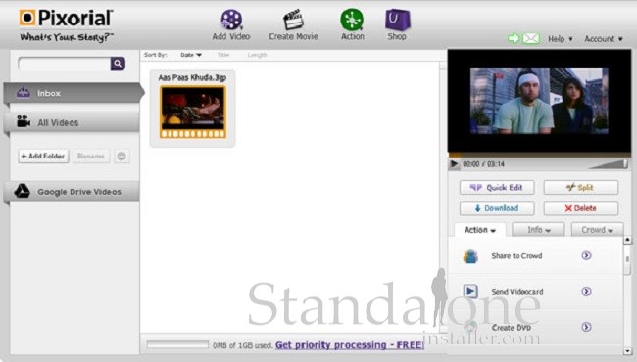
Task: Open the green Action icon
Action: click(352, 20)
